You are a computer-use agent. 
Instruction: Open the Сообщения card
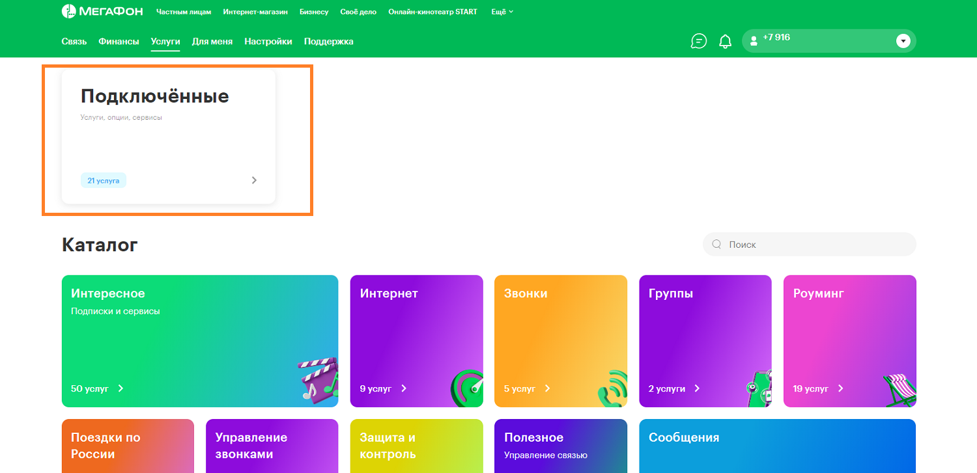click(x=778, y=446)
